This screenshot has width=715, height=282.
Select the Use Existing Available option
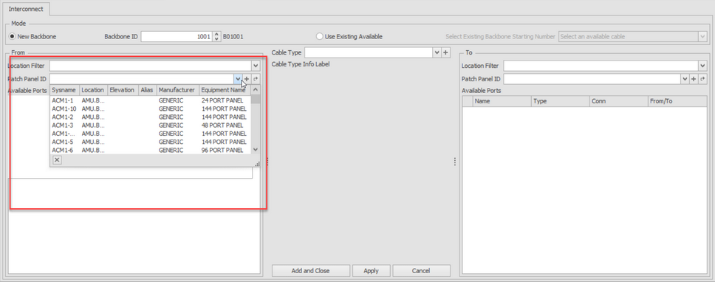pyautogui.click(x=320, y=36)
